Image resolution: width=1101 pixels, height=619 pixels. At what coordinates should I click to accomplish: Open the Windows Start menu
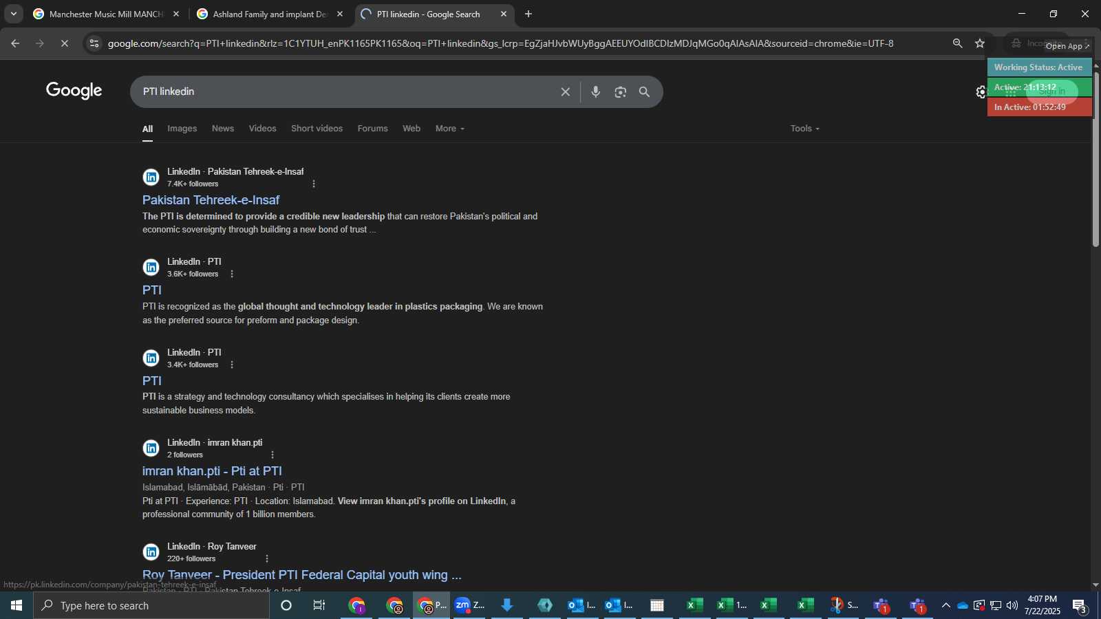17,606
